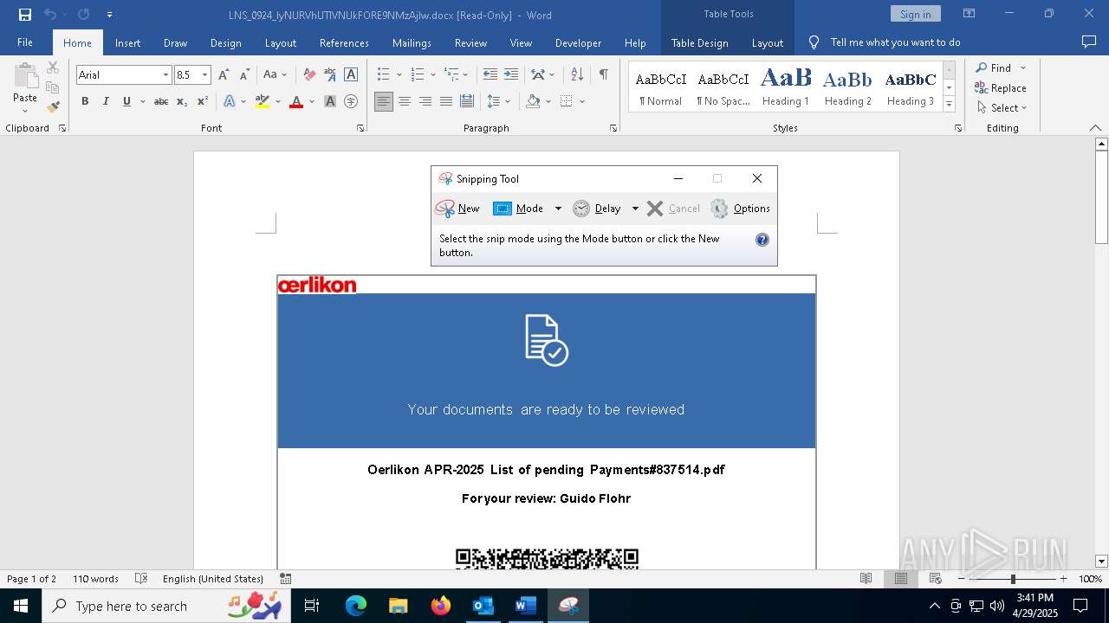Open Firefox from the taskbar
1109x623 pixels.
pyautogui.click(x=441, y=606)
